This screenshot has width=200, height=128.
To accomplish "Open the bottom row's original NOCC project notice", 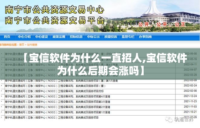I will pyautogui.click(x=52, y=117).
